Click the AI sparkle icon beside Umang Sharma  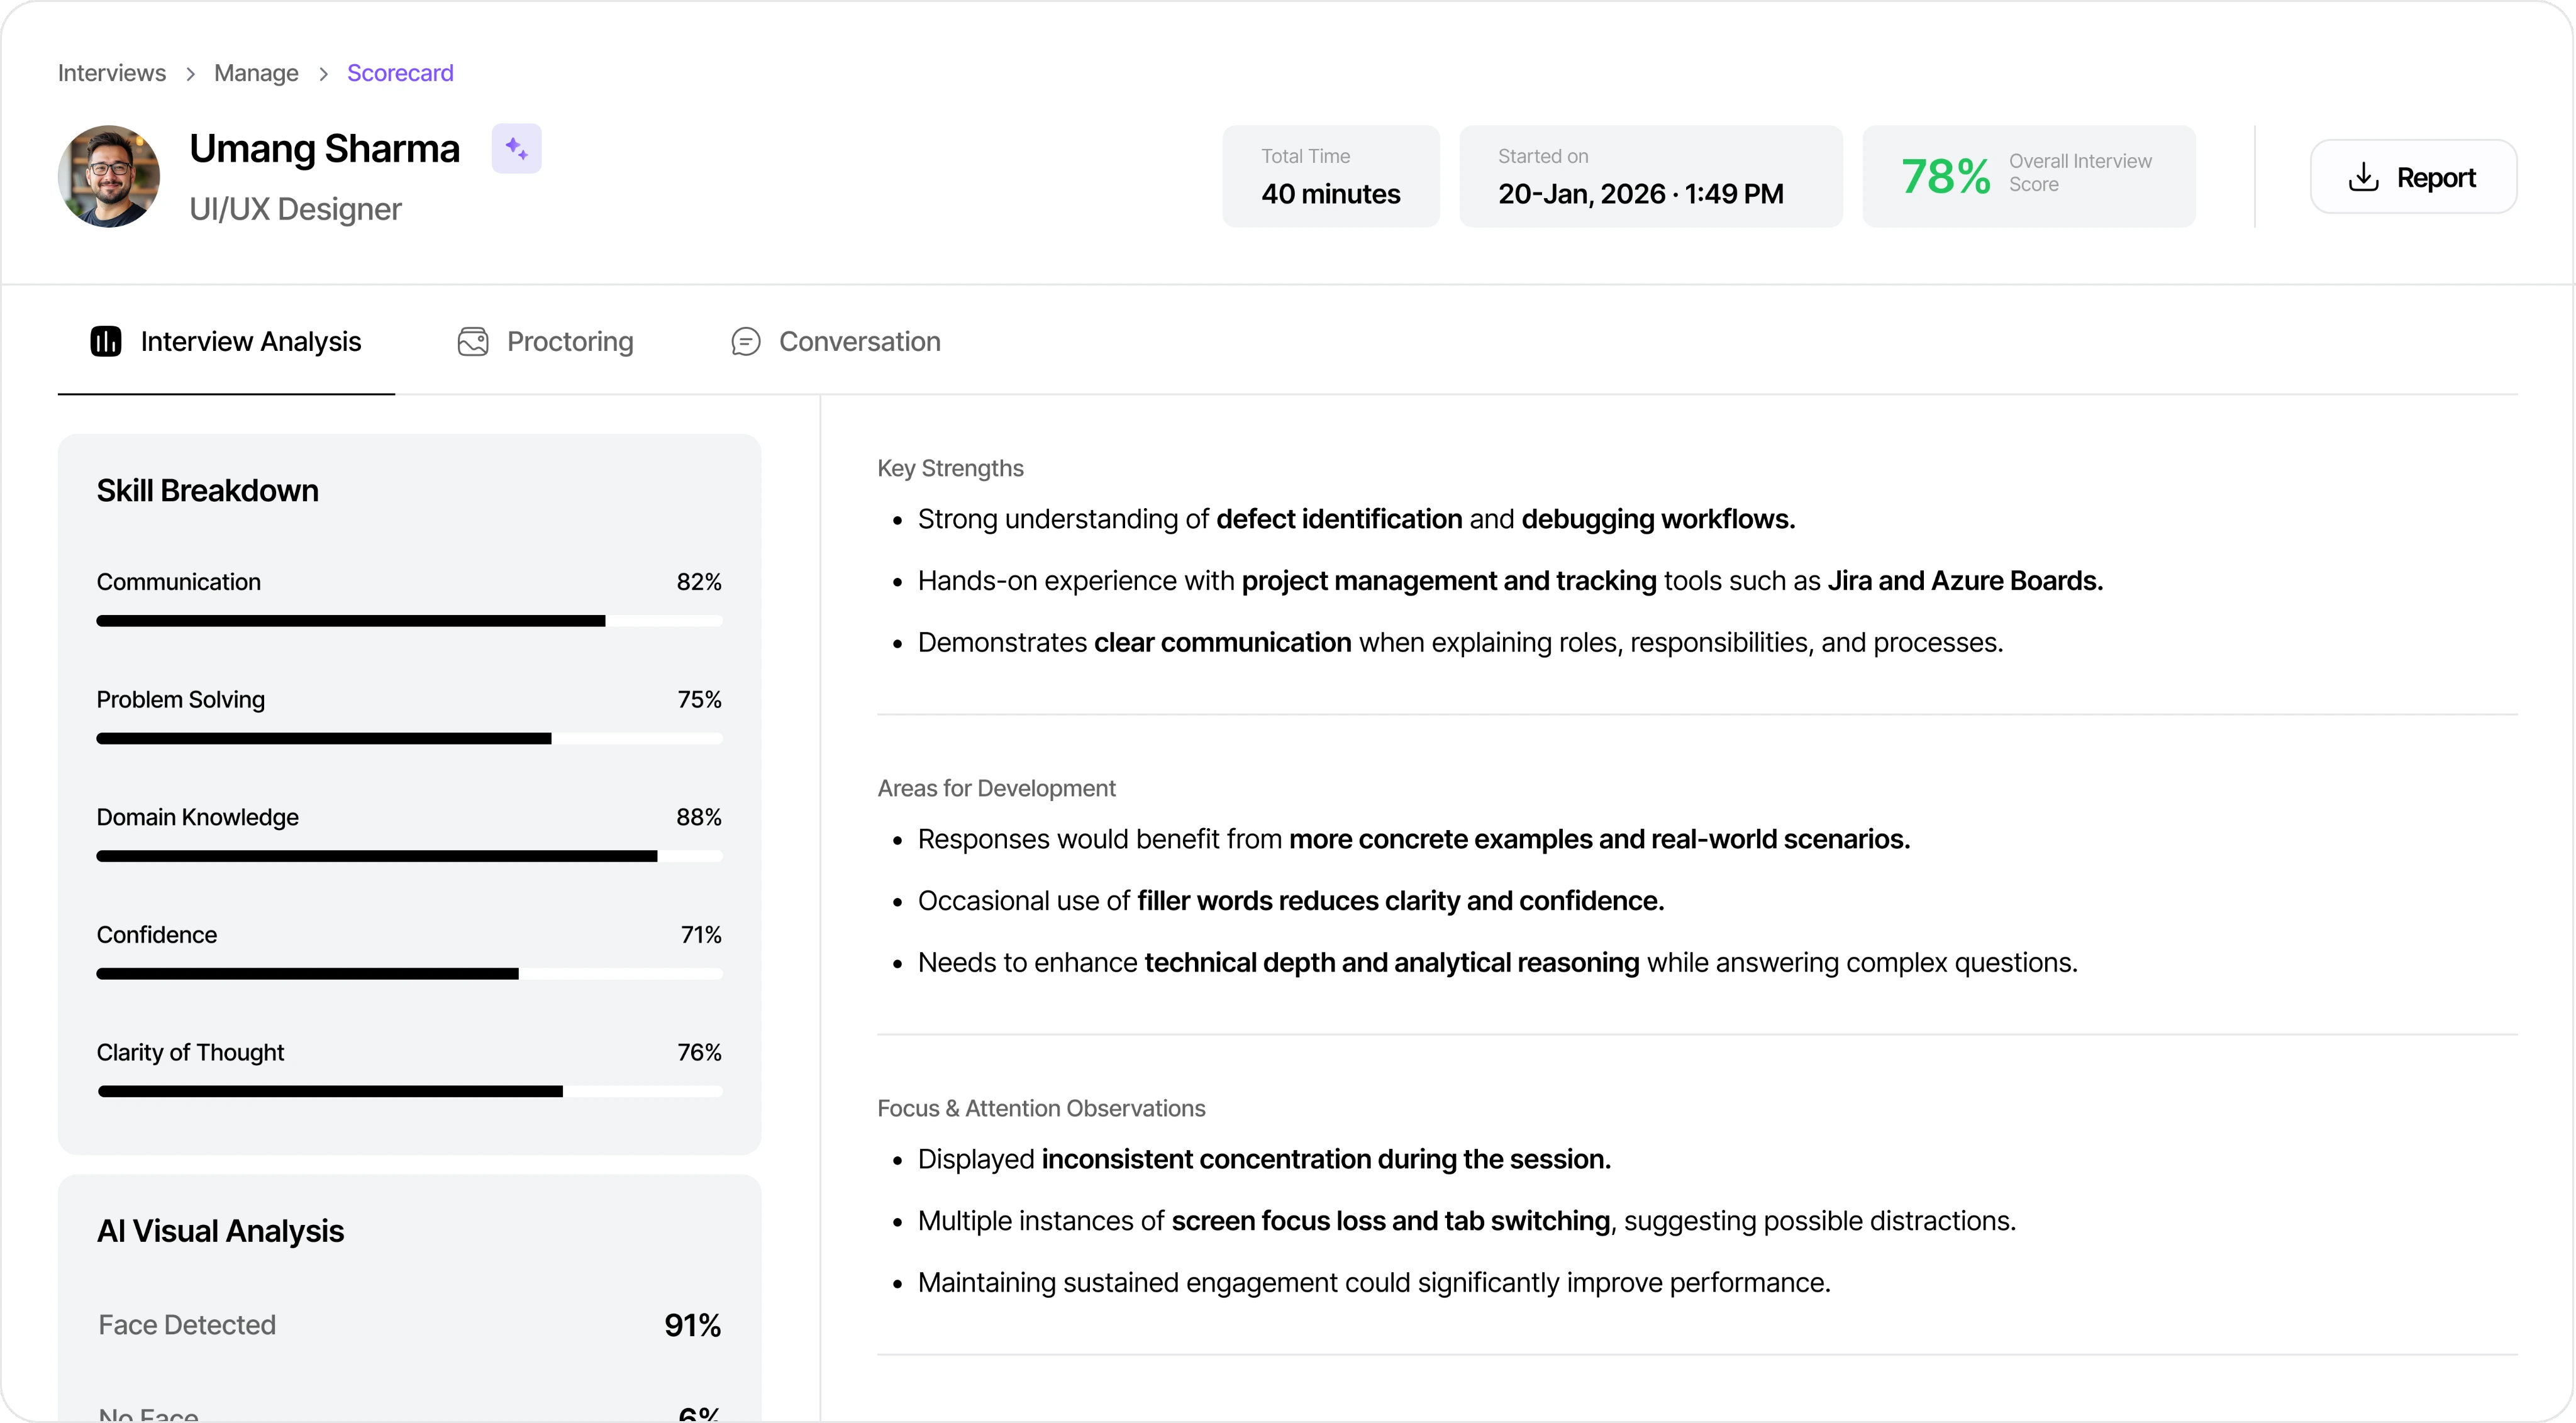pos(516,148)
